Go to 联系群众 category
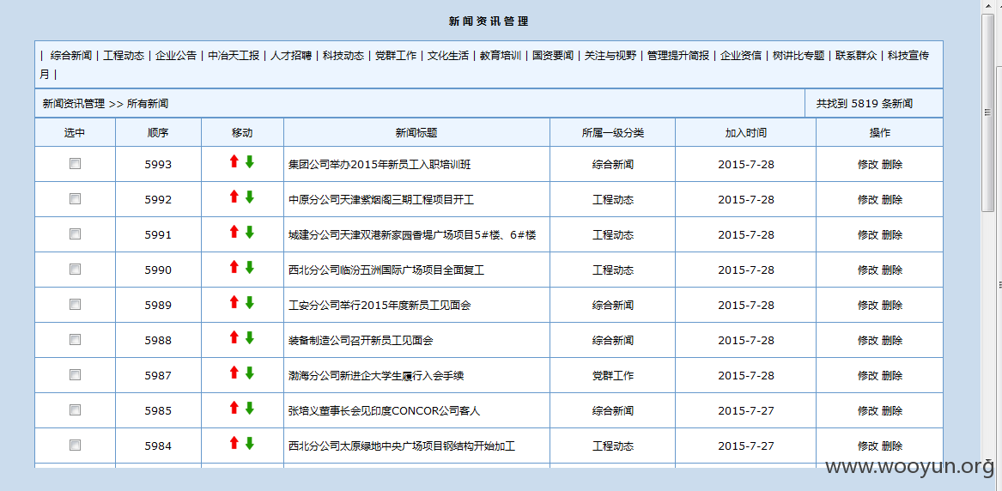Screen dimensions: 1002x491 tap(856, 56)
